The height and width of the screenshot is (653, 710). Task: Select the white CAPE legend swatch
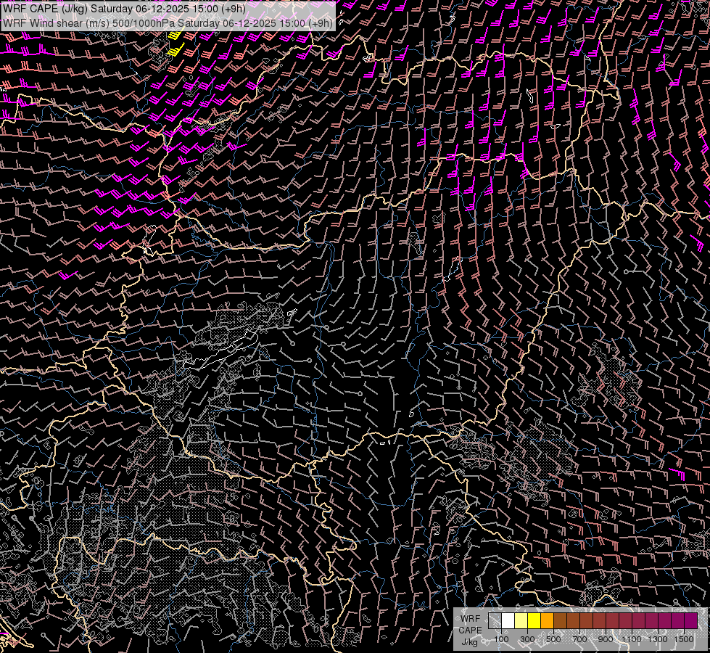[508, 621]
